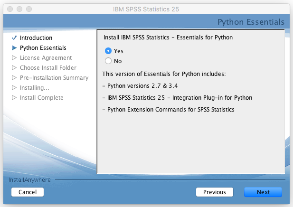The height and width of the screenshot is (207, 293).
Task: Click the arrow icon beside Install Complete
Action: click(14, 97)
